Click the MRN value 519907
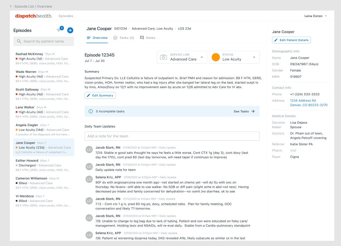 pos(296,77)
